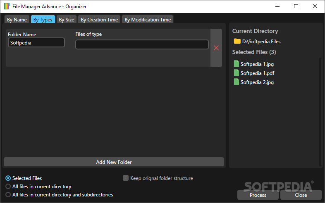
Task: Focus the Folder Name input field
Action: [x=36, y=42]
